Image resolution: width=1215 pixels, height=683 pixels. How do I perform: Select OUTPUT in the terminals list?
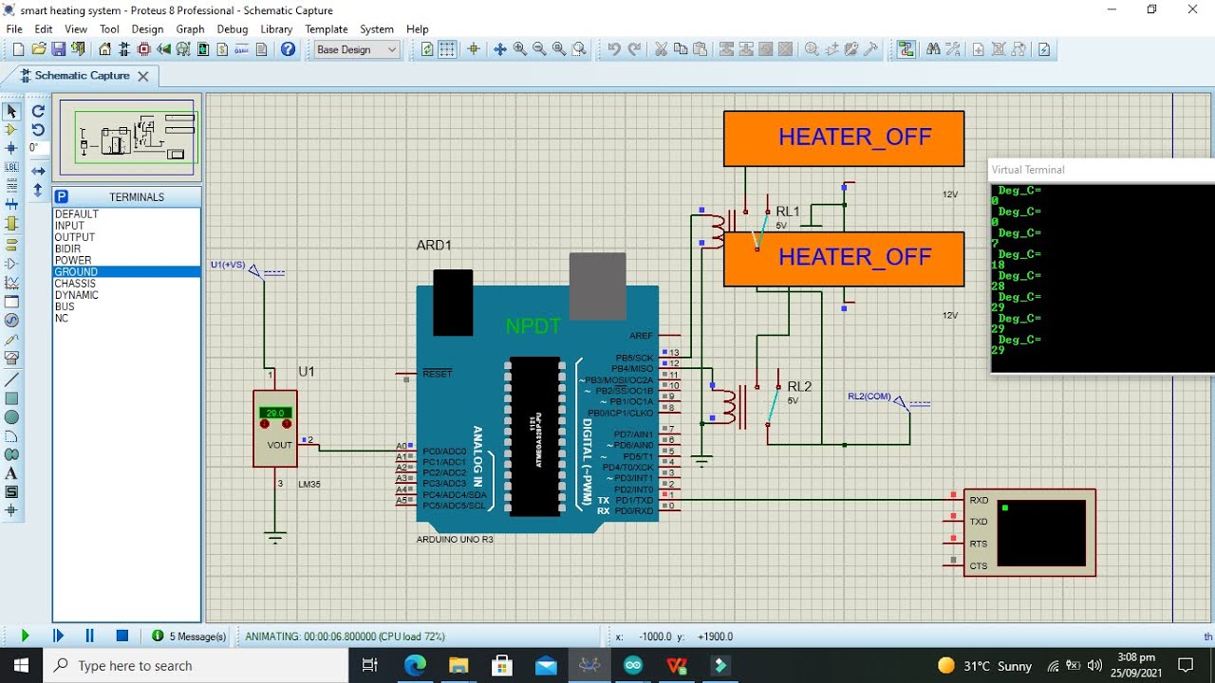click(126, 237)
